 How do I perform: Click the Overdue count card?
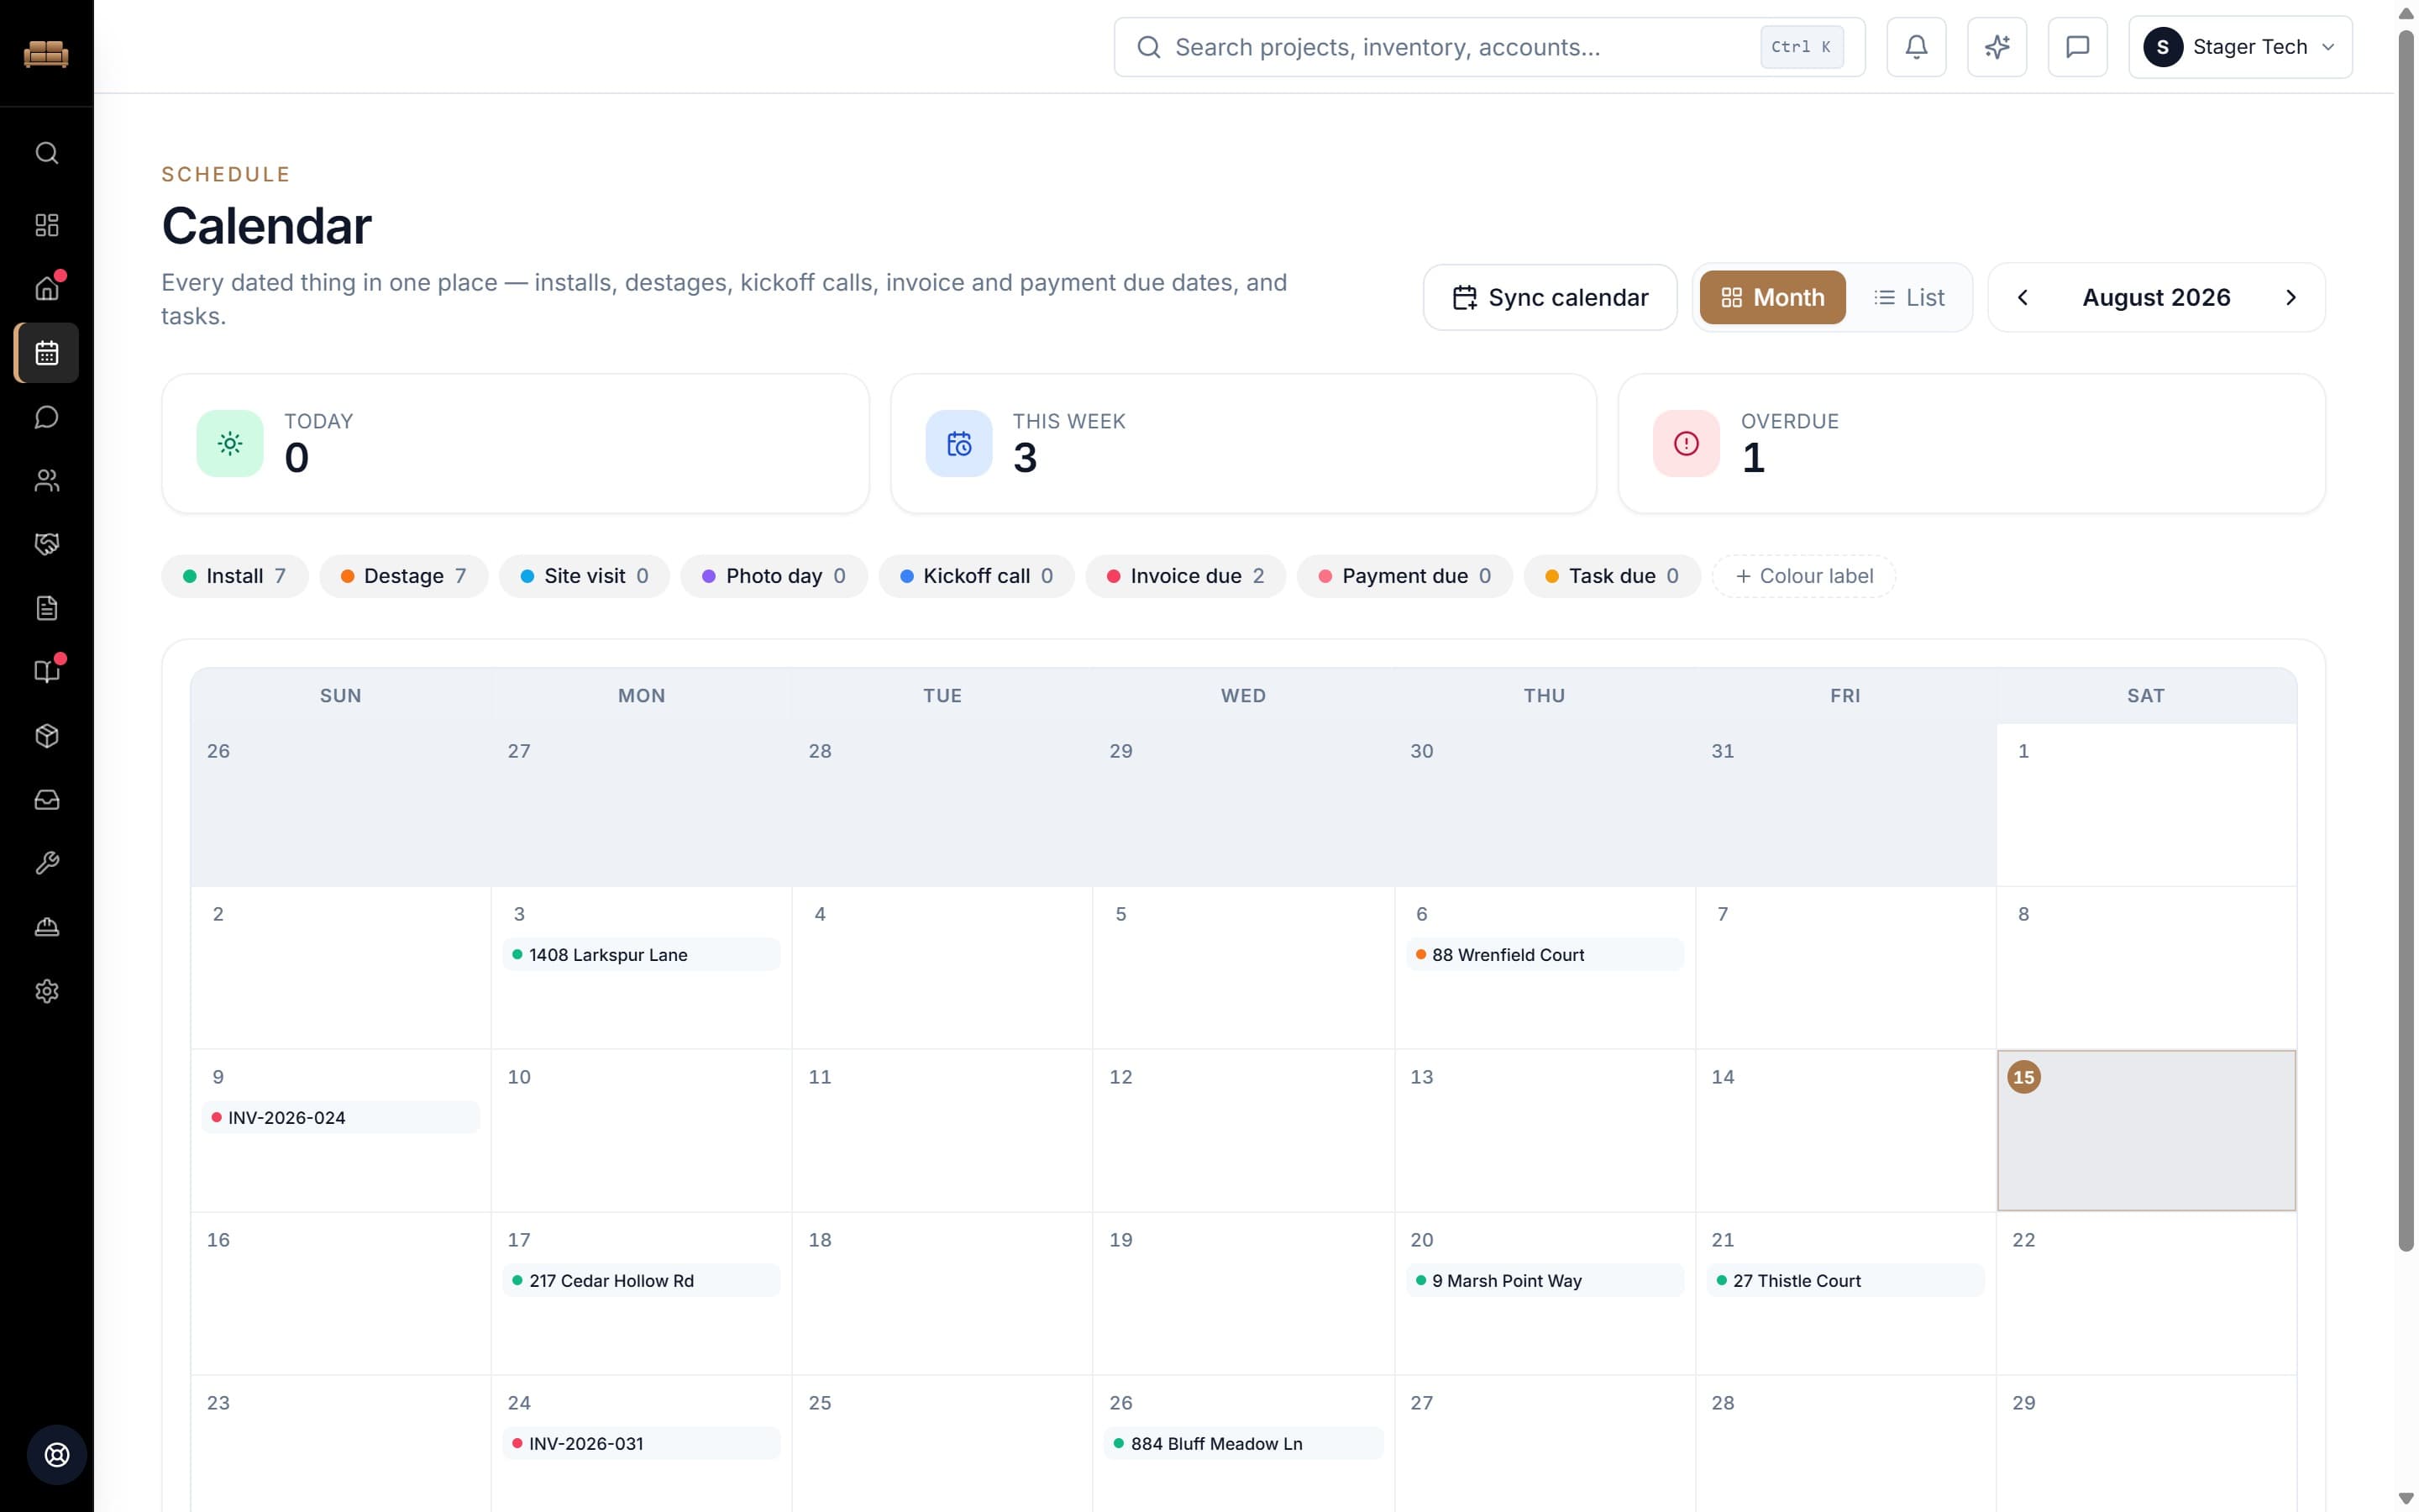(1971, 443)
